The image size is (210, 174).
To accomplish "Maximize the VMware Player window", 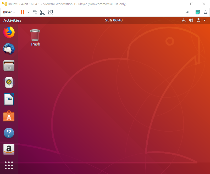I will pos(192,4).
